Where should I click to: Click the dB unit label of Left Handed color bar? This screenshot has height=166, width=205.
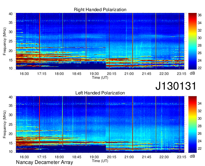pyautogui.click(x=192, y=156)
